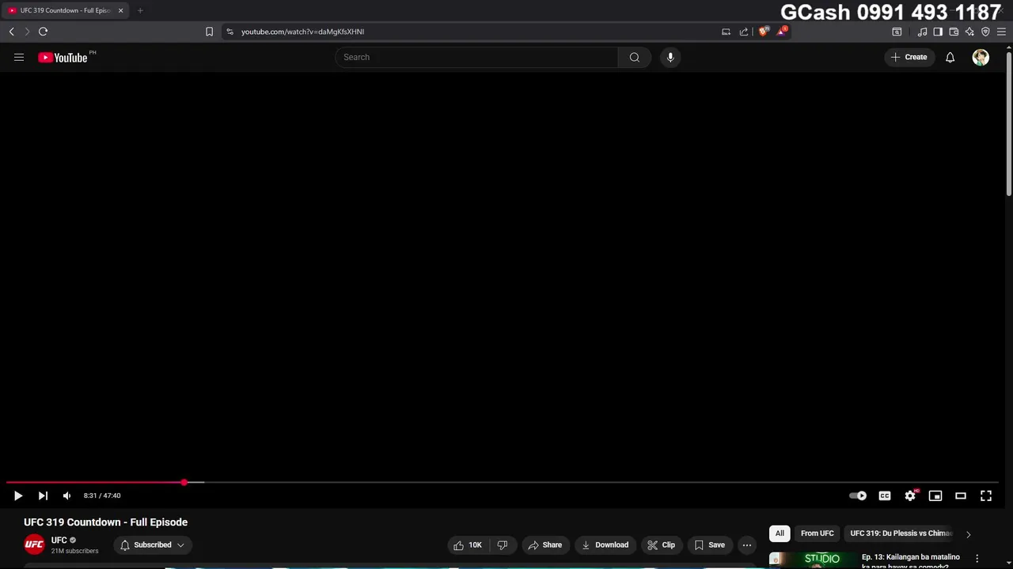
Task: Select the From UFC filter chip
Action: (817, 533)
